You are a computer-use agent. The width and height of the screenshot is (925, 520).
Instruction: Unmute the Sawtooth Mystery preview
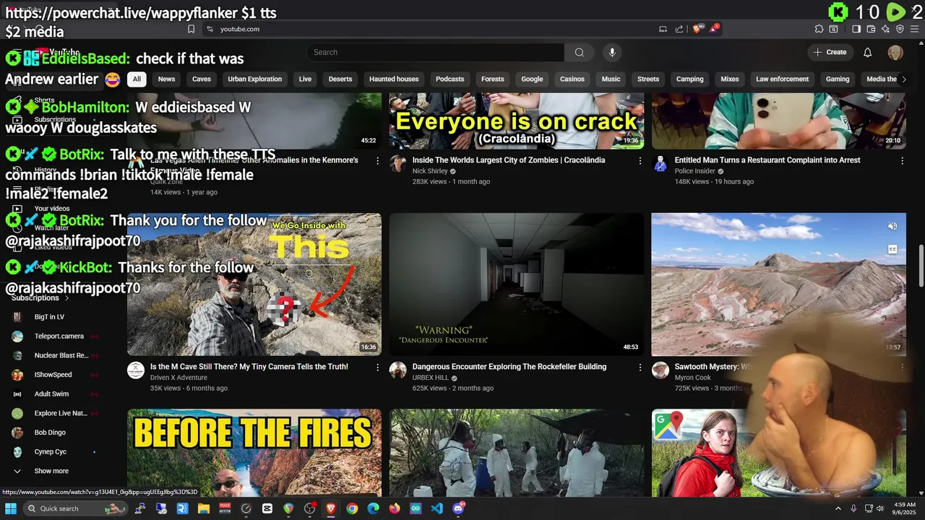(x=892, y=226)
